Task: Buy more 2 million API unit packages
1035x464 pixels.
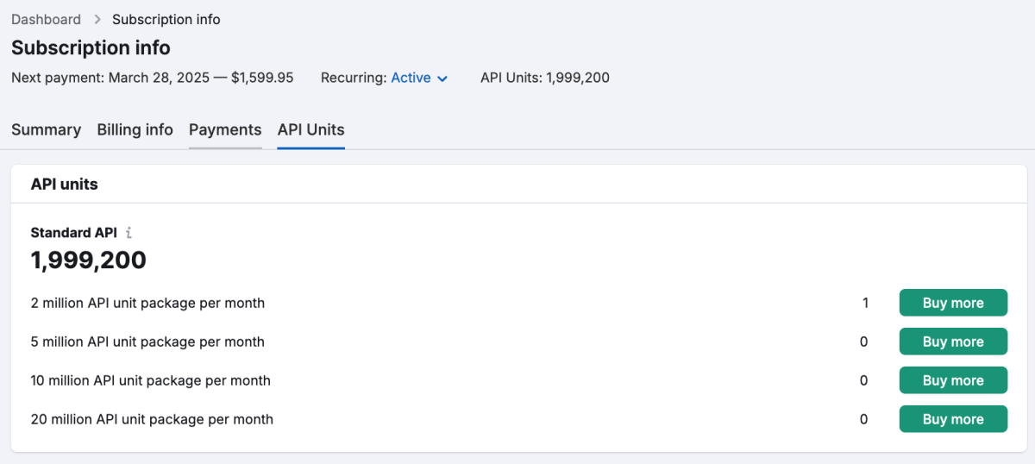Action: pyautogui.click(x=953, y=303)
